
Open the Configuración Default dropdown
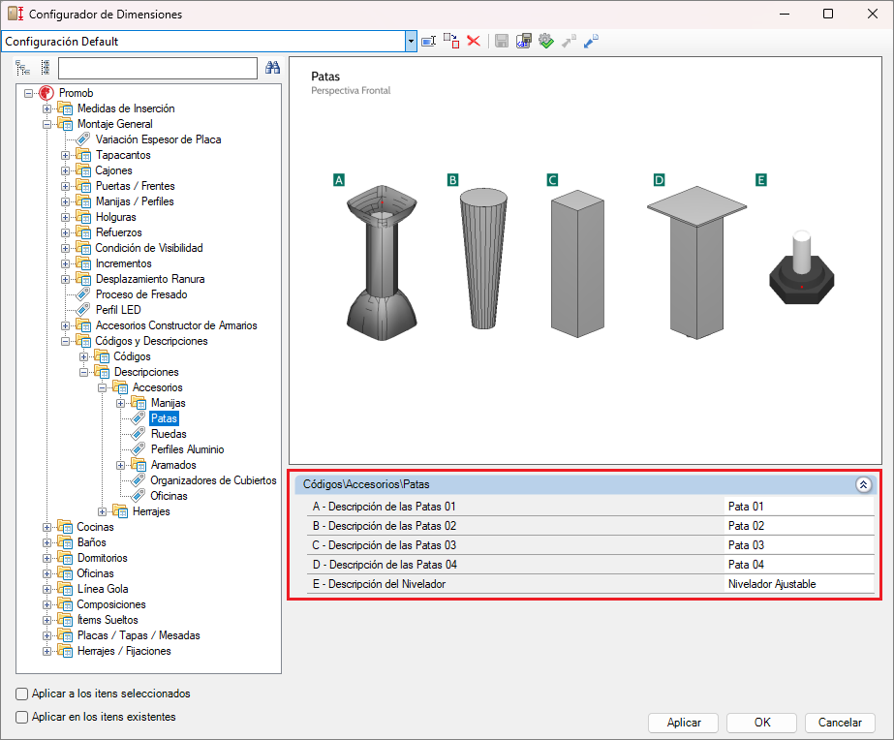pos(411,42)
